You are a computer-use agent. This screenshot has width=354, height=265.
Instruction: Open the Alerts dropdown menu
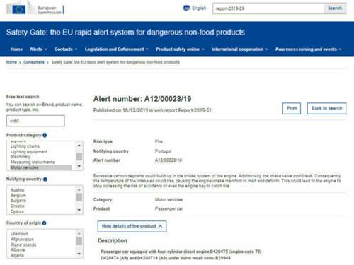pyautogui.click(x=38, y=49)
